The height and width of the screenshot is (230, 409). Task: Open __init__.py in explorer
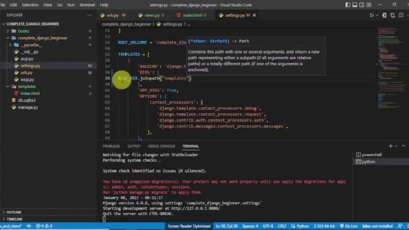point(29,52)
